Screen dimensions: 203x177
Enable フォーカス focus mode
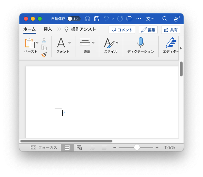44,148
